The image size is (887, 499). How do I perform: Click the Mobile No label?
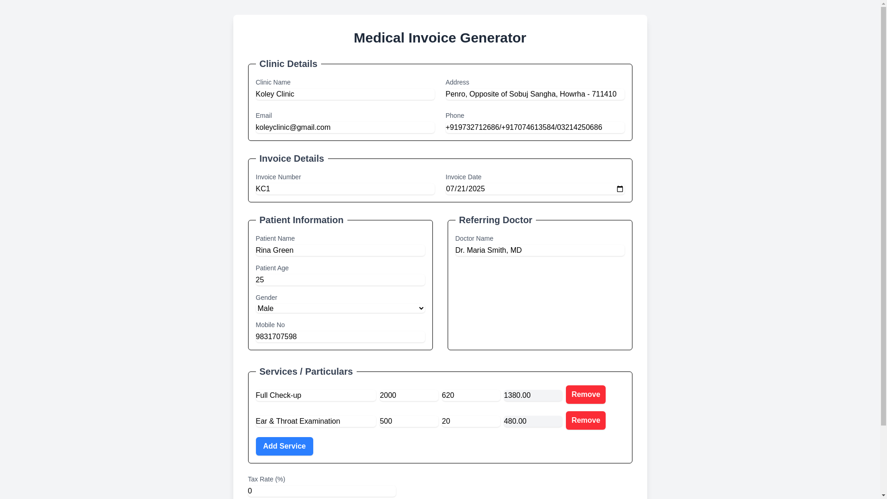270,325
